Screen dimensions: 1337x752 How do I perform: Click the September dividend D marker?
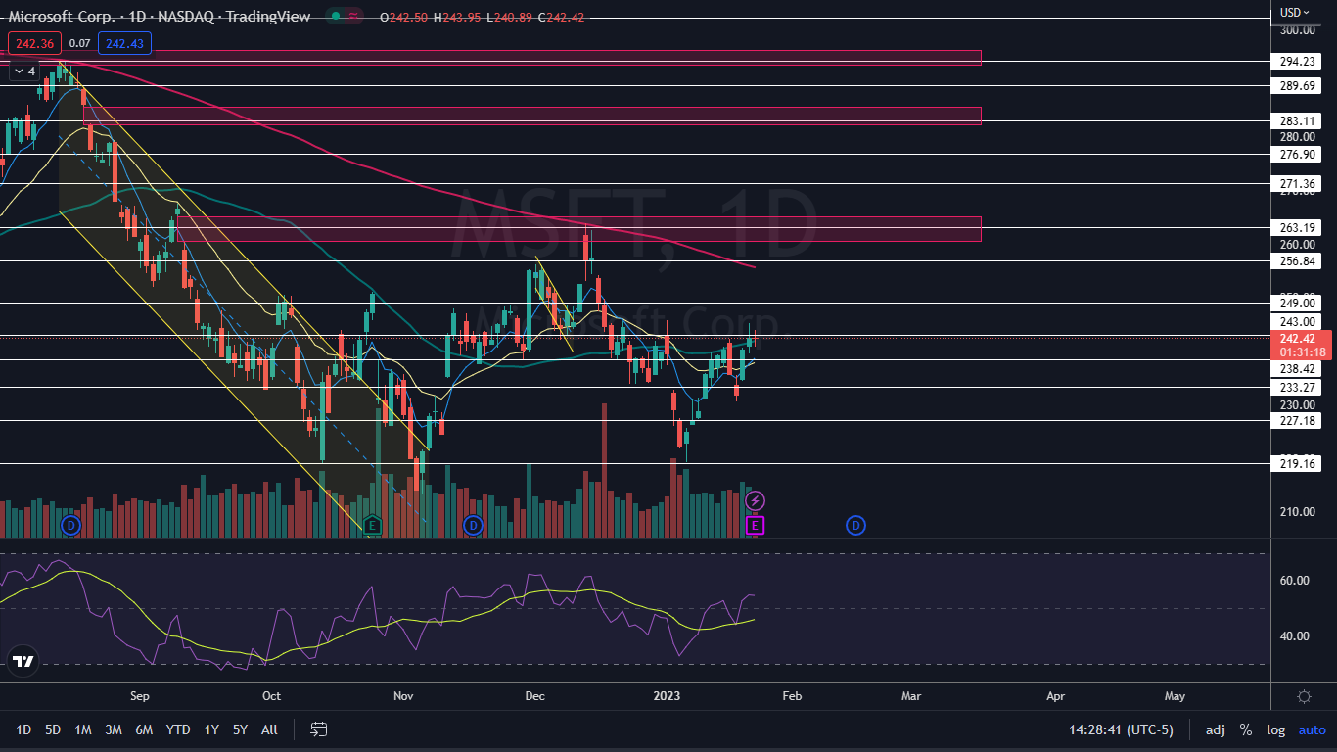tap(69, 526)
